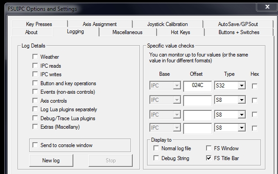
Task: Enable Axis controls logging
Action: click(x=35, y=100)
